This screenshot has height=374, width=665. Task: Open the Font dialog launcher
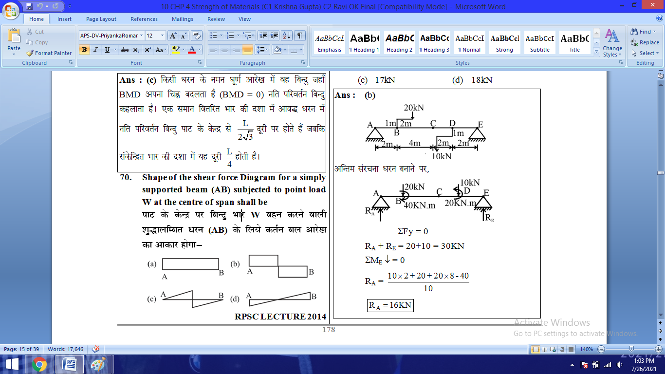[200, 63]
